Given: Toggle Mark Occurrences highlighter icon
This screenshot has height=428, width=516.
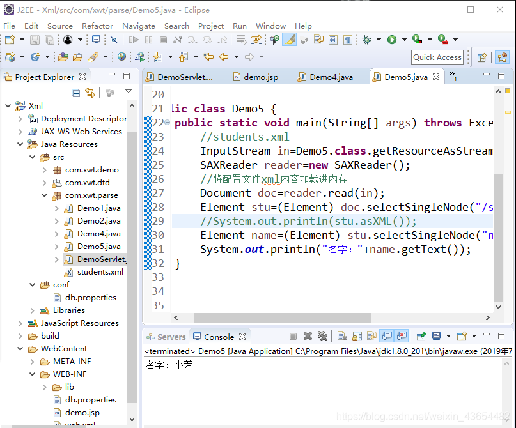Looking at the screenshot, I should [x=290, y=40].
